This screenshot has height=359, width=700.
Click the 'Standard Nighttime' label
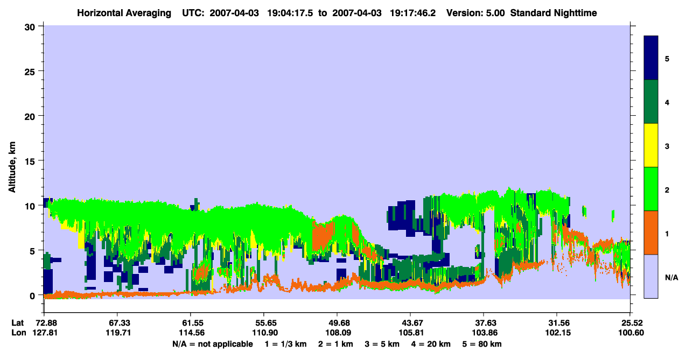point(554,13)
